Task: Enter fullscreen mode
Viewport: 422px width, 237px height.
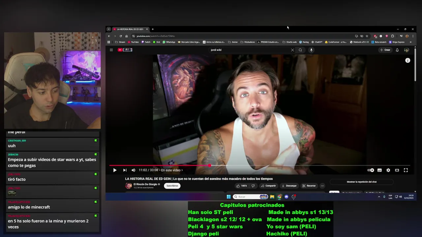Action: (x=406, y=170)
